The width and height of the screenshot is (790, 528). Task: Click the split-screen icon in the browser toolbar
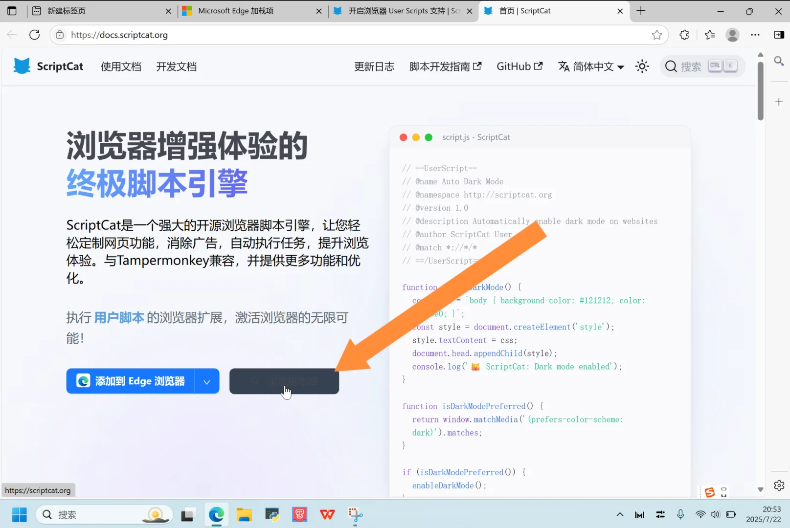(778, 35)
